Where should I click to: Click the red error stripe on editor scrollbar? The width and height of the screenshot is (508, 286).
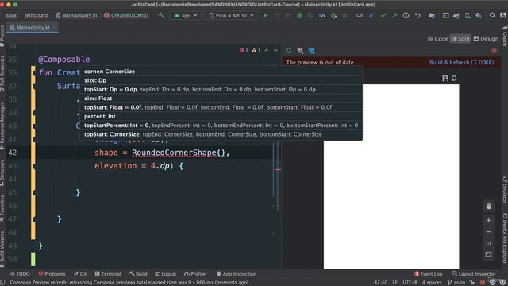[278, 169]
